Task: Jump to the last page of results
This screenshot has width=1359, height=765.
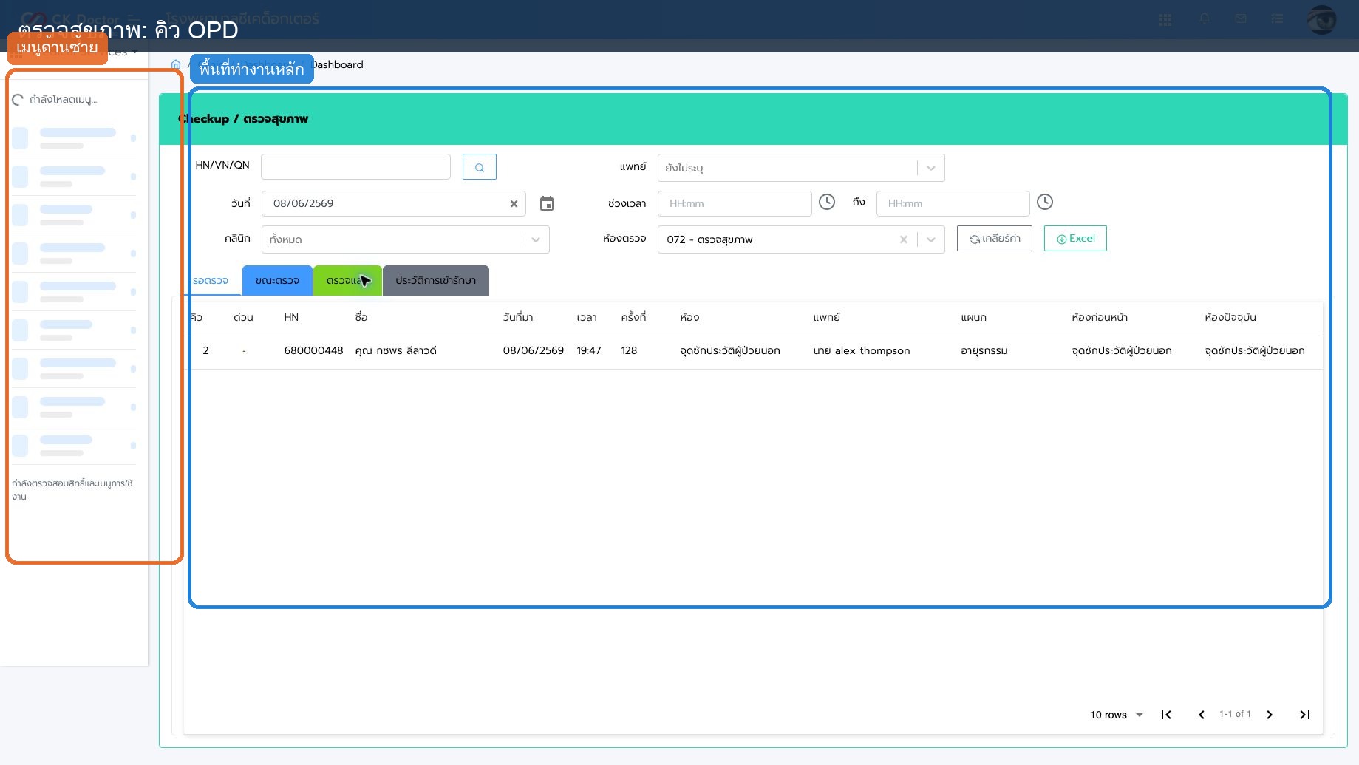Action: tap(1305, 715)
